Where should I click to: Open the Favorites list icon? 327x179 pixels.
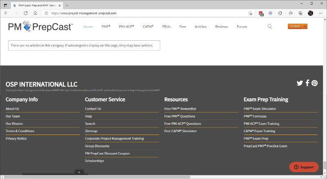click(x=291, y=13)
